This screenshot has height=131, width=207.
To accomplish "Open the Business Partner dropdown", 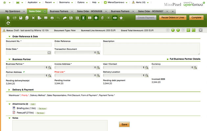I will 46,67.
